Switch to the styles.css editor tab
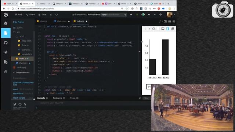235x132 pixels. pyautogui.click(x=62, y=21)
